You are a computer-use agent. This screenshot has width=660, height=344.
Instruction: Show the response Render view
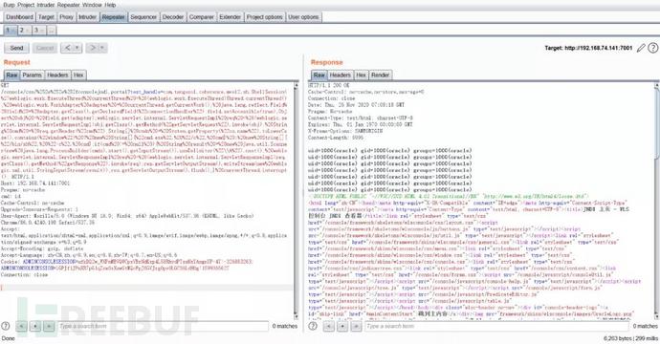coord(380,75)
